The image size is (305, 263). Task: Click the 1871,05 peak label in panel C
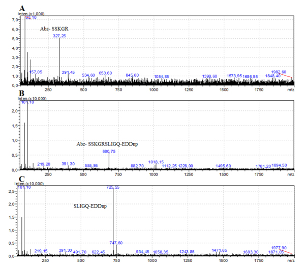[x=276, y=252]
